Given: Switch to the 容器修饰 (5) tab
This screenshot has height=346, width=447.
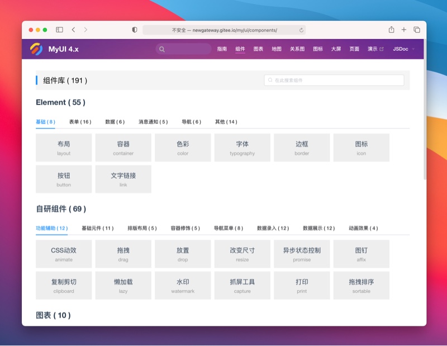Looking at the screenshot, I should pyautogui.click(x=186, y=228).
